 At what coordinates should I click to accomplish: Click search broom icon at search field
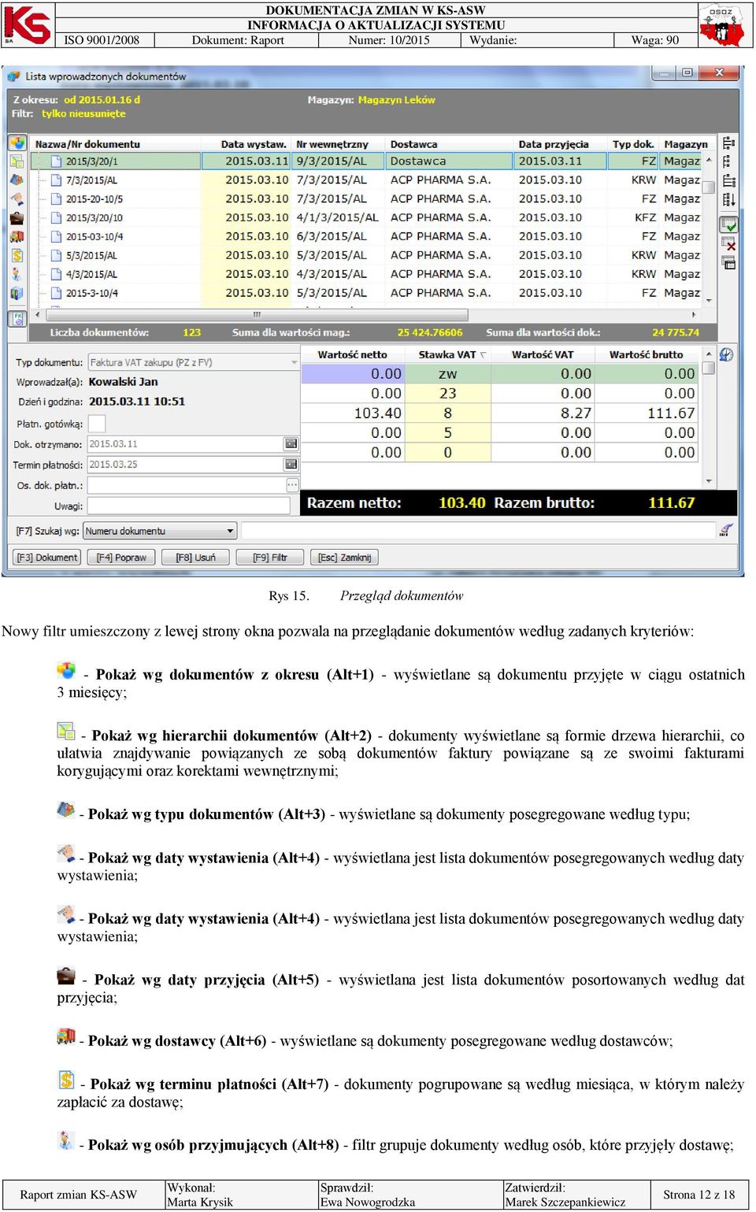726,530
